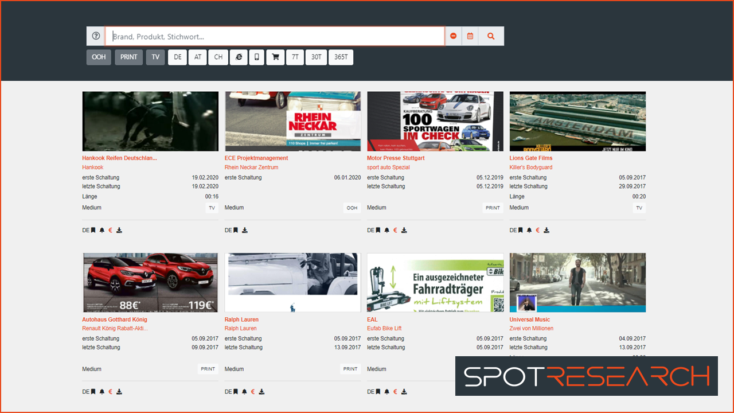Open the Rhein Neckar Zentrum product link
Screen dimensions: 734x413
pyautogui.click(x=251, y=167)
